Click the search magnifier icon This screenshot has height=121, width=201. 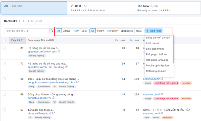[52, 31]
